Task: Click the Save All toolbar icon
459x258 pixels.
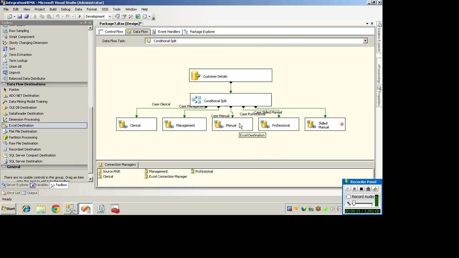Action: click(27, 16)
